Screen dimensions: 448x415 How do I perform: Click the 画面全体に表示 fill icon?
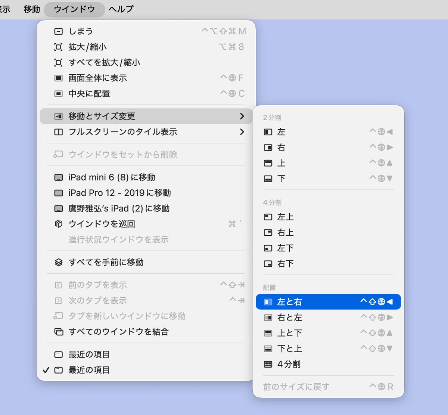click(x=59, y=78)
